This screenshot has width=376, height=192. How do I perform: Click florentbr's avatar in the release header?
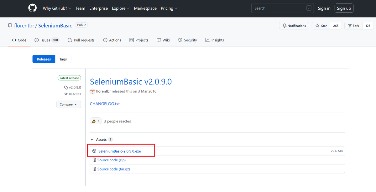92,91
